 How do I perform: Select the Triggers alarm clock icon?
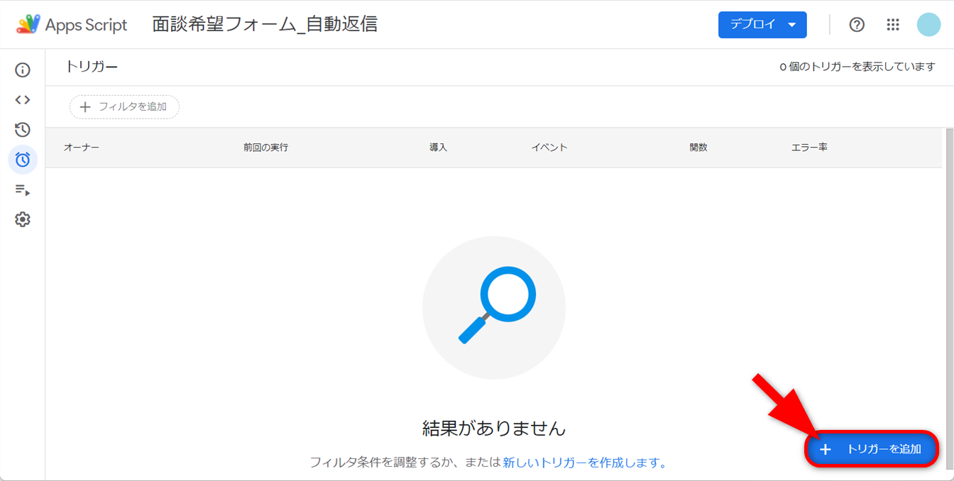(23, 160)
